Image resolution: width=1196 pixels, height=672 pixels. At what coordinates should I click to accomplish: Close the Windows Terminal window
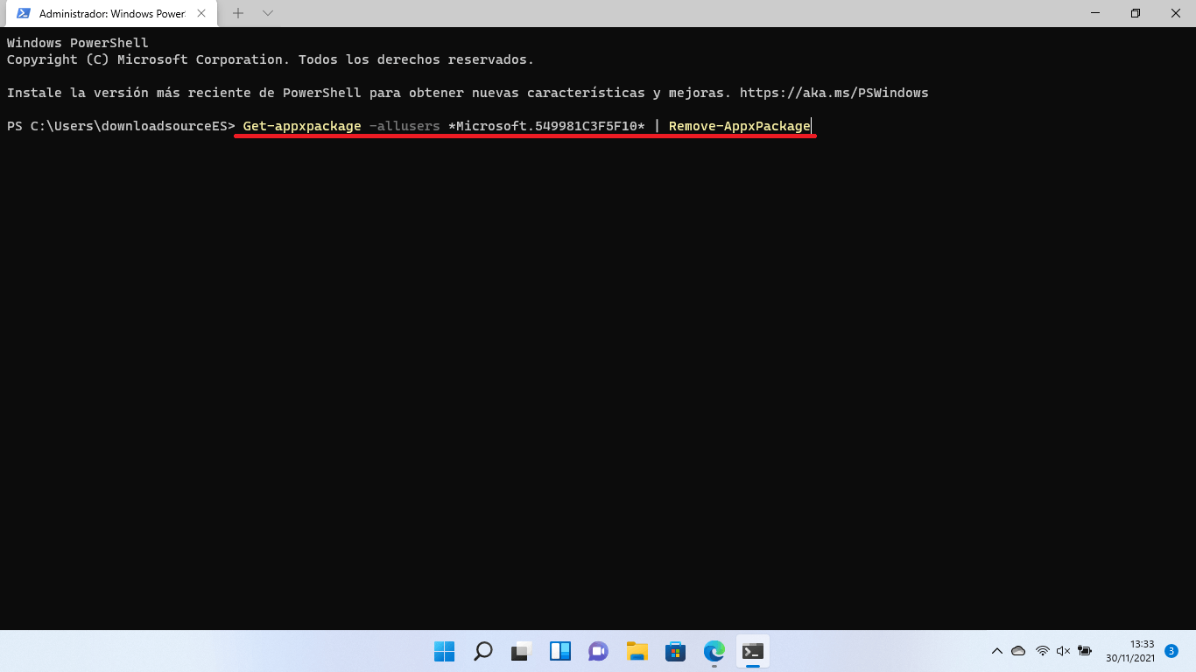[x=1176, y=13]
